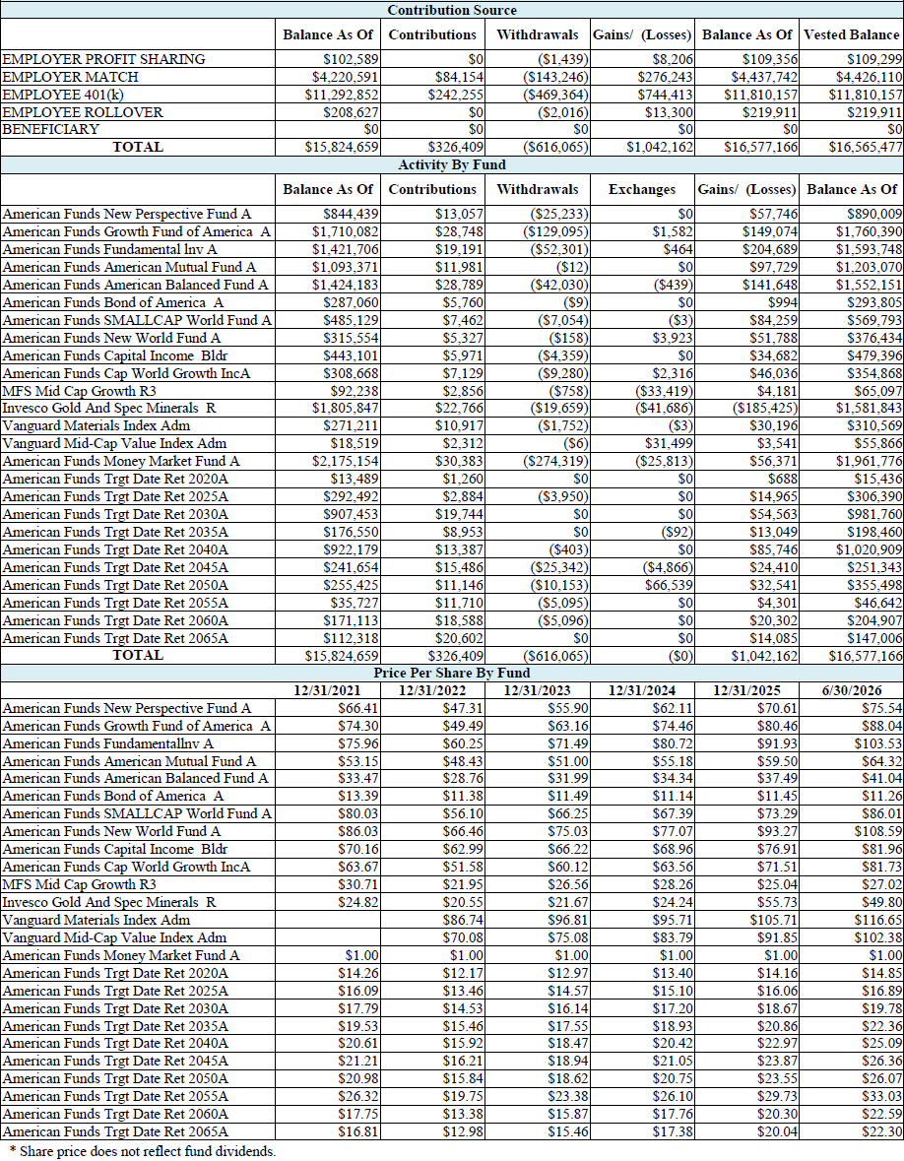Click 'American Funds New Perspective Fund A' in Activity By Fund
The image size is (904, 1161).
pos(127,214)
